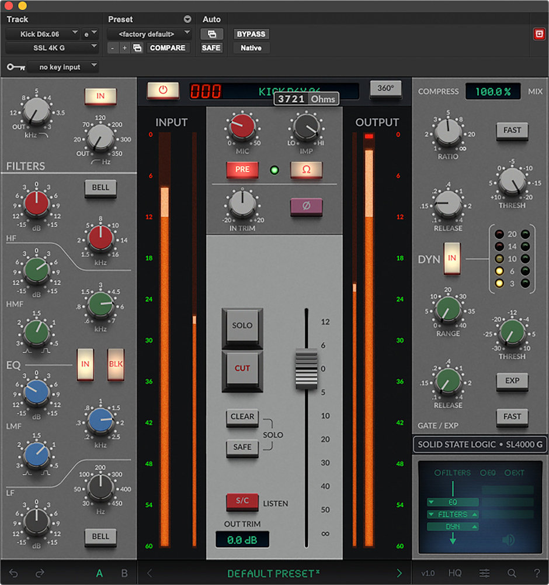Toggle the plugin power button

163,90
